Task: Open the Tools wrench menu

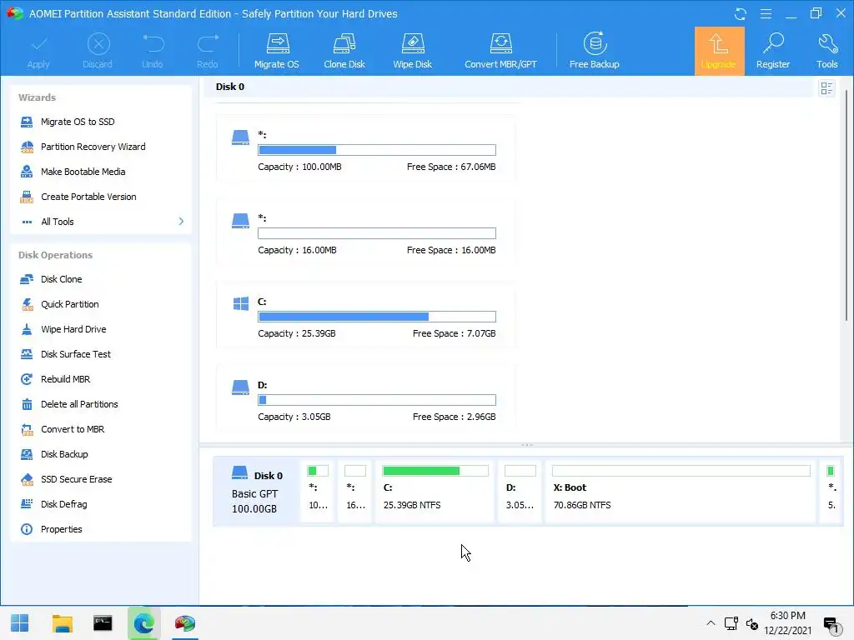Action: [826, 51]
